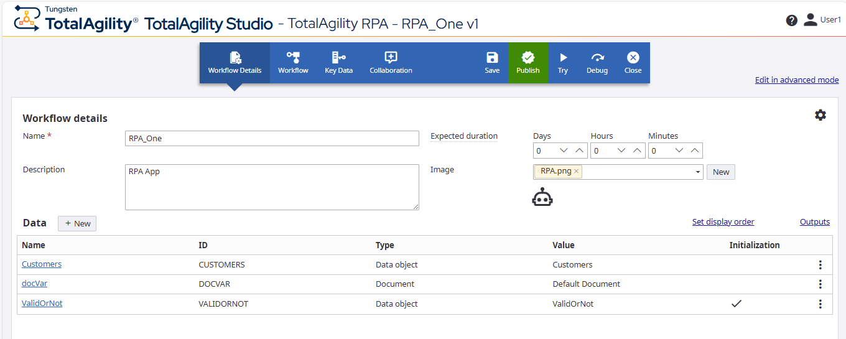Start the Debug tool
Viewport: 846px width, 339px height.
coord(597,63)
